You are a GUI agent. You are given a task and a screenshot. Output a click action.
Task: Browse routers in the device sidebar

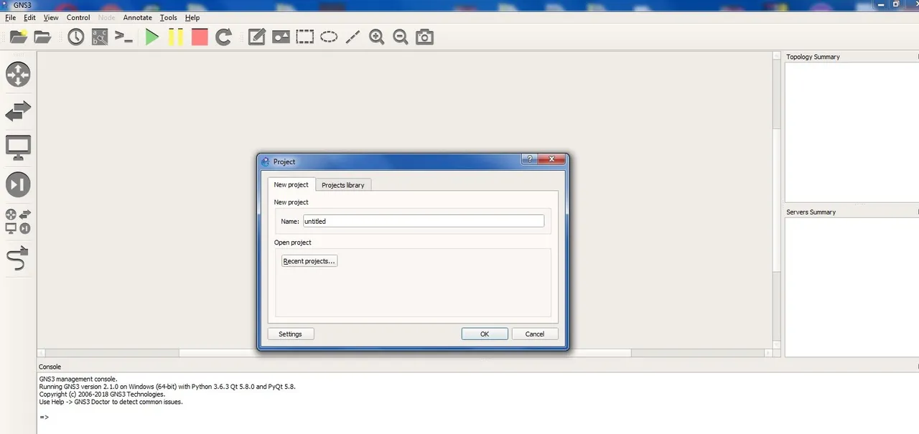(x=18, y=75)
